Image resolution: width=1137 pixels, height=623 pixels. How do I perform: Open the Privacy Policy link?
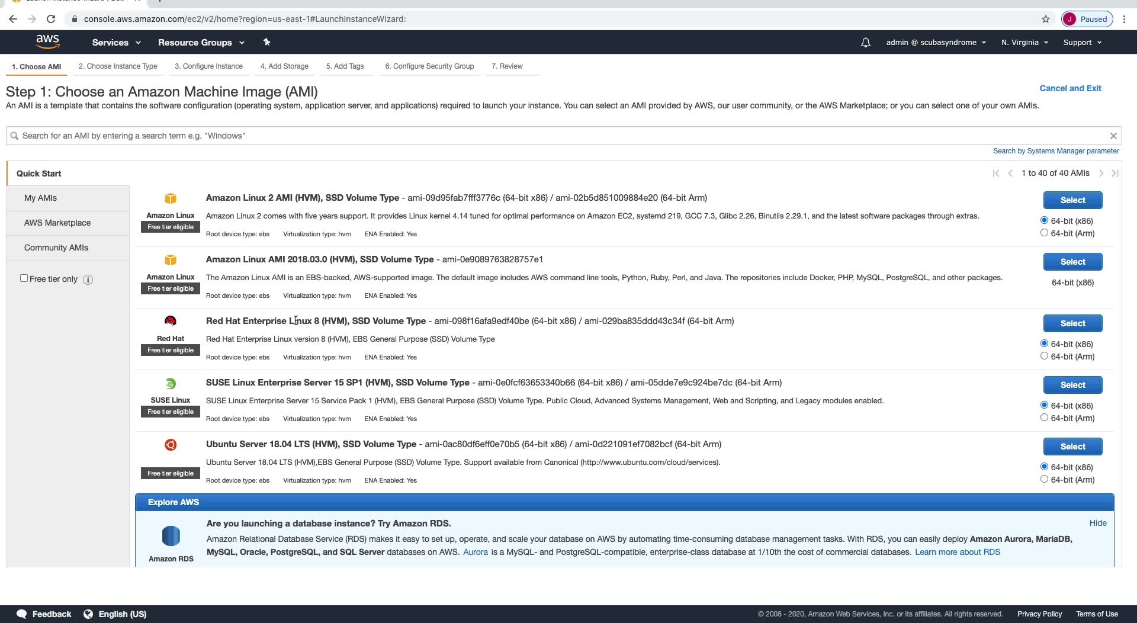point(1039,614)
